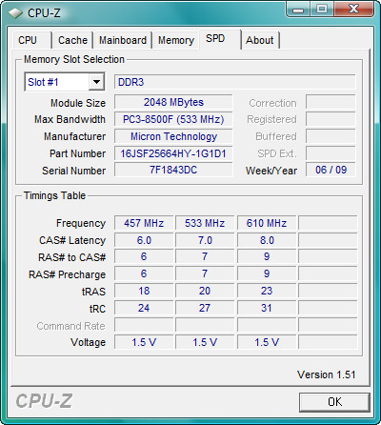Click the 610 MHz frequency cell

click(267, 223)
